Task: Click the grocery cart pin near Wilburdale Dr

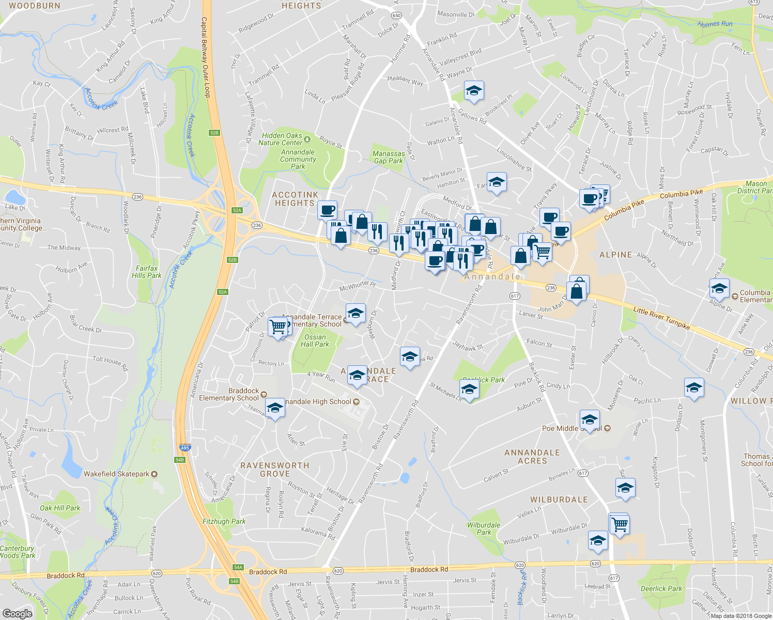Action: point(620,524)
